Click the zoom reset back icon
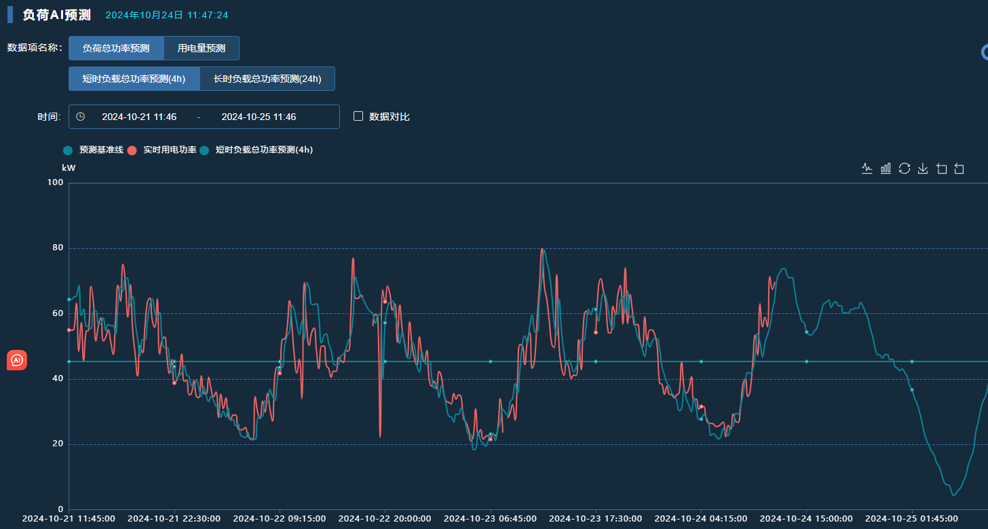 959,168
